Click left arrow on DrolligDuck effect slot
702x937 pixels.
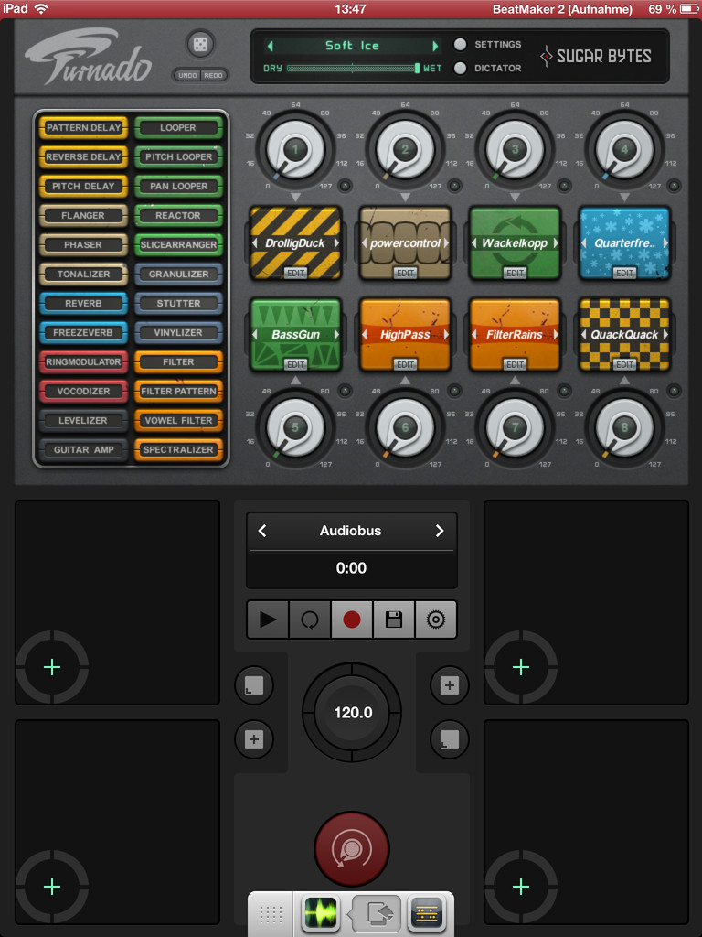coord(255,243)
